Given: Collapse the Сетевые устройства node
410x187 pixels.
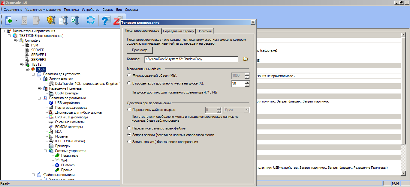Looking at the screenshot, I should tap(45, 151).
